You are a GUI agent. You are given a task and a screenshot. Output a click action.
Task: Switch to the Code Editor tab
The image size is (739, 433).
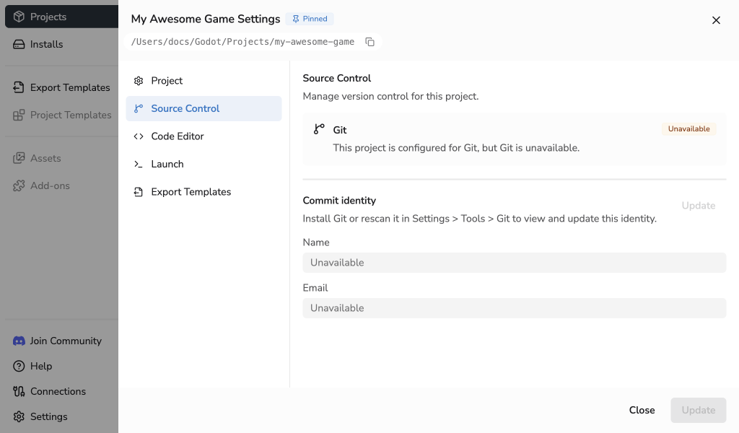pyautogui.click(x=204, y=136)
